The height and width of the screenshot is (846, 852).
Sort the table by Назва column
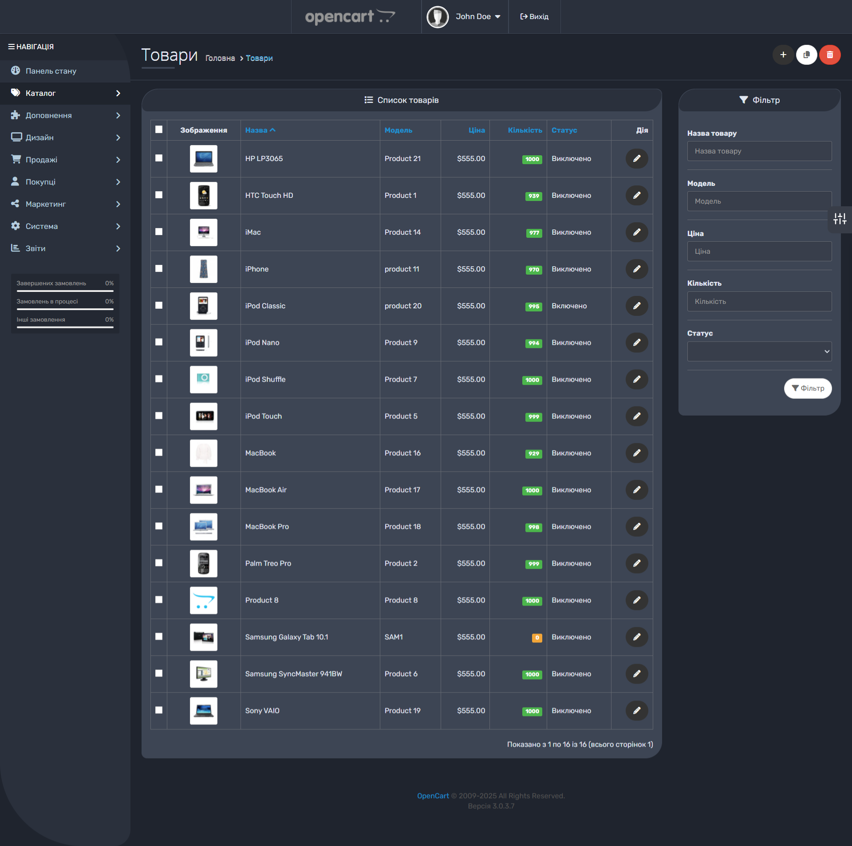pos(260,130)
